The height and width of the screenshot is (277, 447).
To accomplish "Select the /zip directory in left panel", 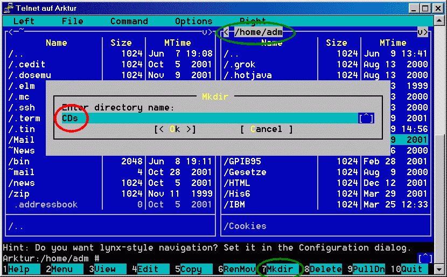I will point(22,193).
